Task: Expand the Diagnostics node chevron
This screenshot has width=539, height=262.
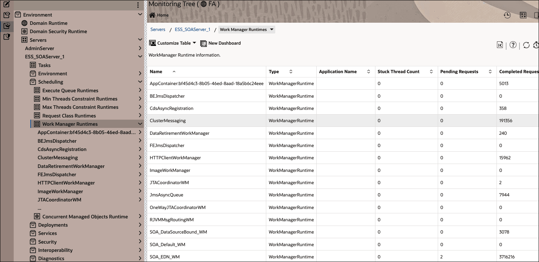Action: pyautogui.click(x=140, y=258)
